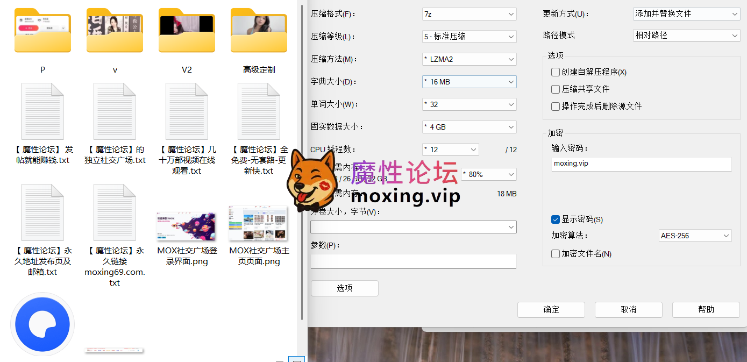The height and width of the screenshot is (362, 747).
Task: Open the 固实数据大小 4 GB dropdown
Action: pos(469,127)
